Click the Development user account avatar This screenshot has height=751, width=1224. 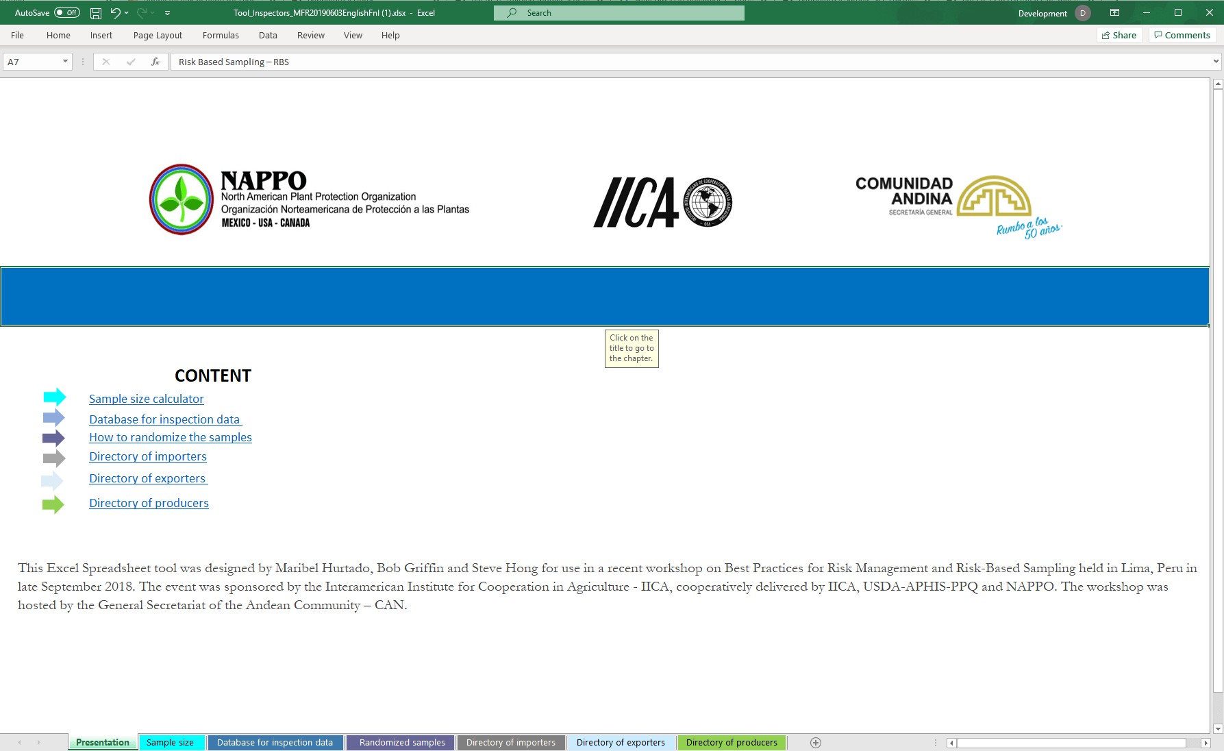pyautogui.click(x=1082, y=13)
